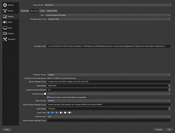
Task: Open the FFmpeg Output Type dropdown
Action: pos(108,19)
